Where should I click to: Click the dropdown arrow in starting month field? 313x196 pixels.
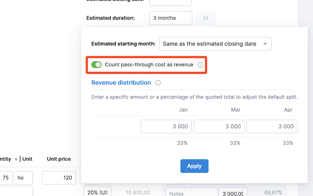pyautogui.click(x=265, y=44)
